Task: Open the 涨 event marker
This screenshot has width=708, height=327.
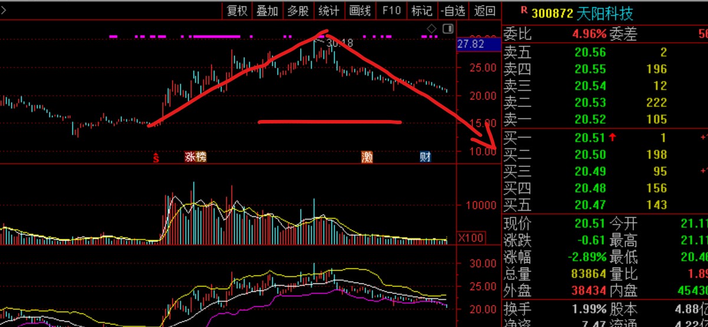Action: click(190, 157)
